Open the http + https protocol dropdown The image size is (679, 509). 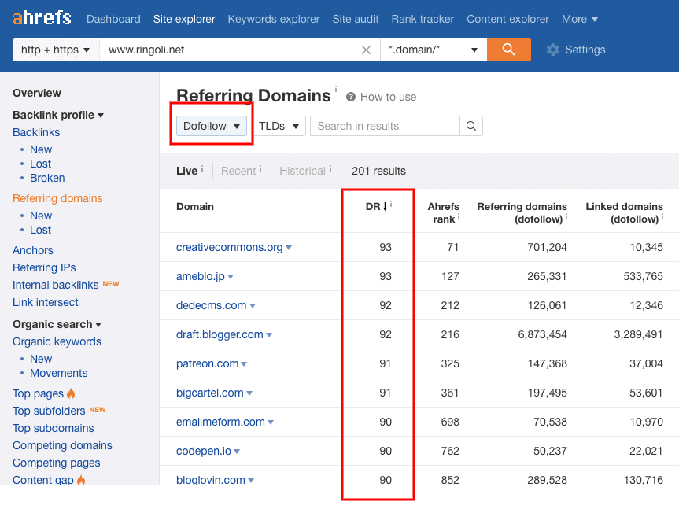point(56,50)
